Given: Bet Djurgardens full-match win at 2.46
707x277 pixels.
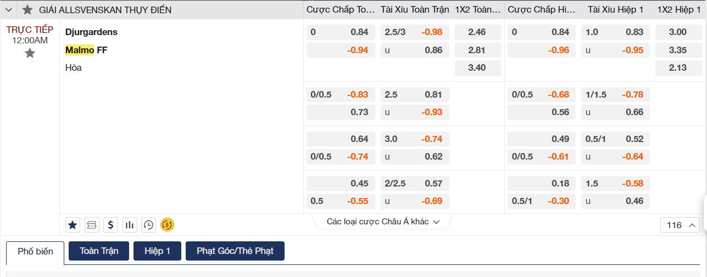Looking at the screenshot, I should click(x=477, y=32).
